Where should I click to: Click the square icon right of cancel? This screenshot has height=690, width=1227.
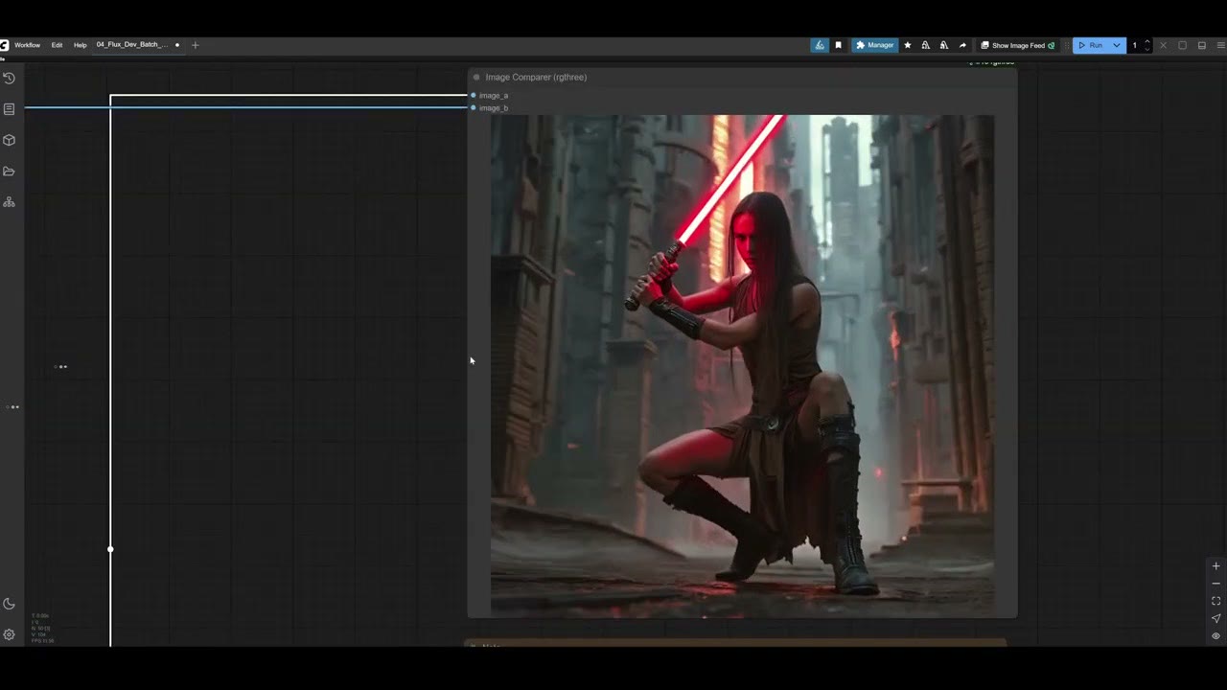pos(1182,45)
